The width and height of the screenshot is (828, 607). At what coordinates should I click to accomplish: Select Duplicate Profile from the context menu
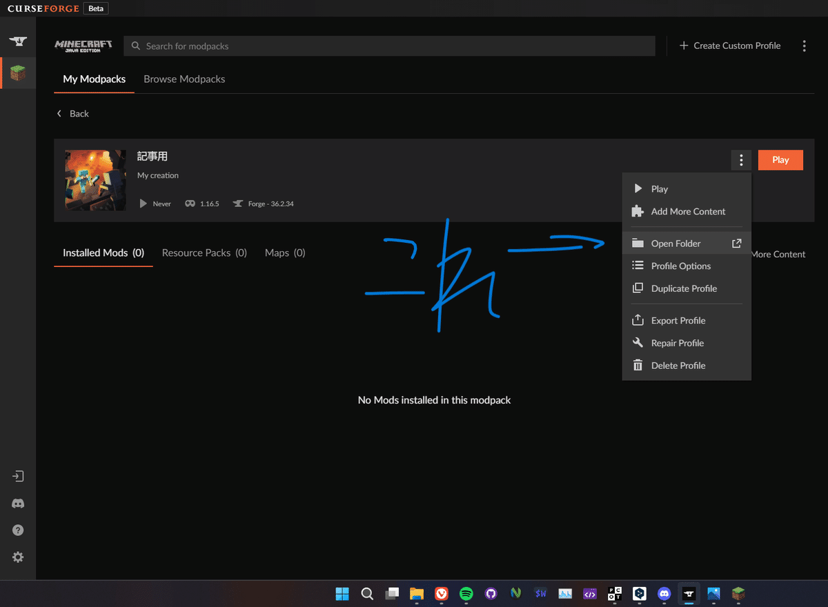click(685, 288)
